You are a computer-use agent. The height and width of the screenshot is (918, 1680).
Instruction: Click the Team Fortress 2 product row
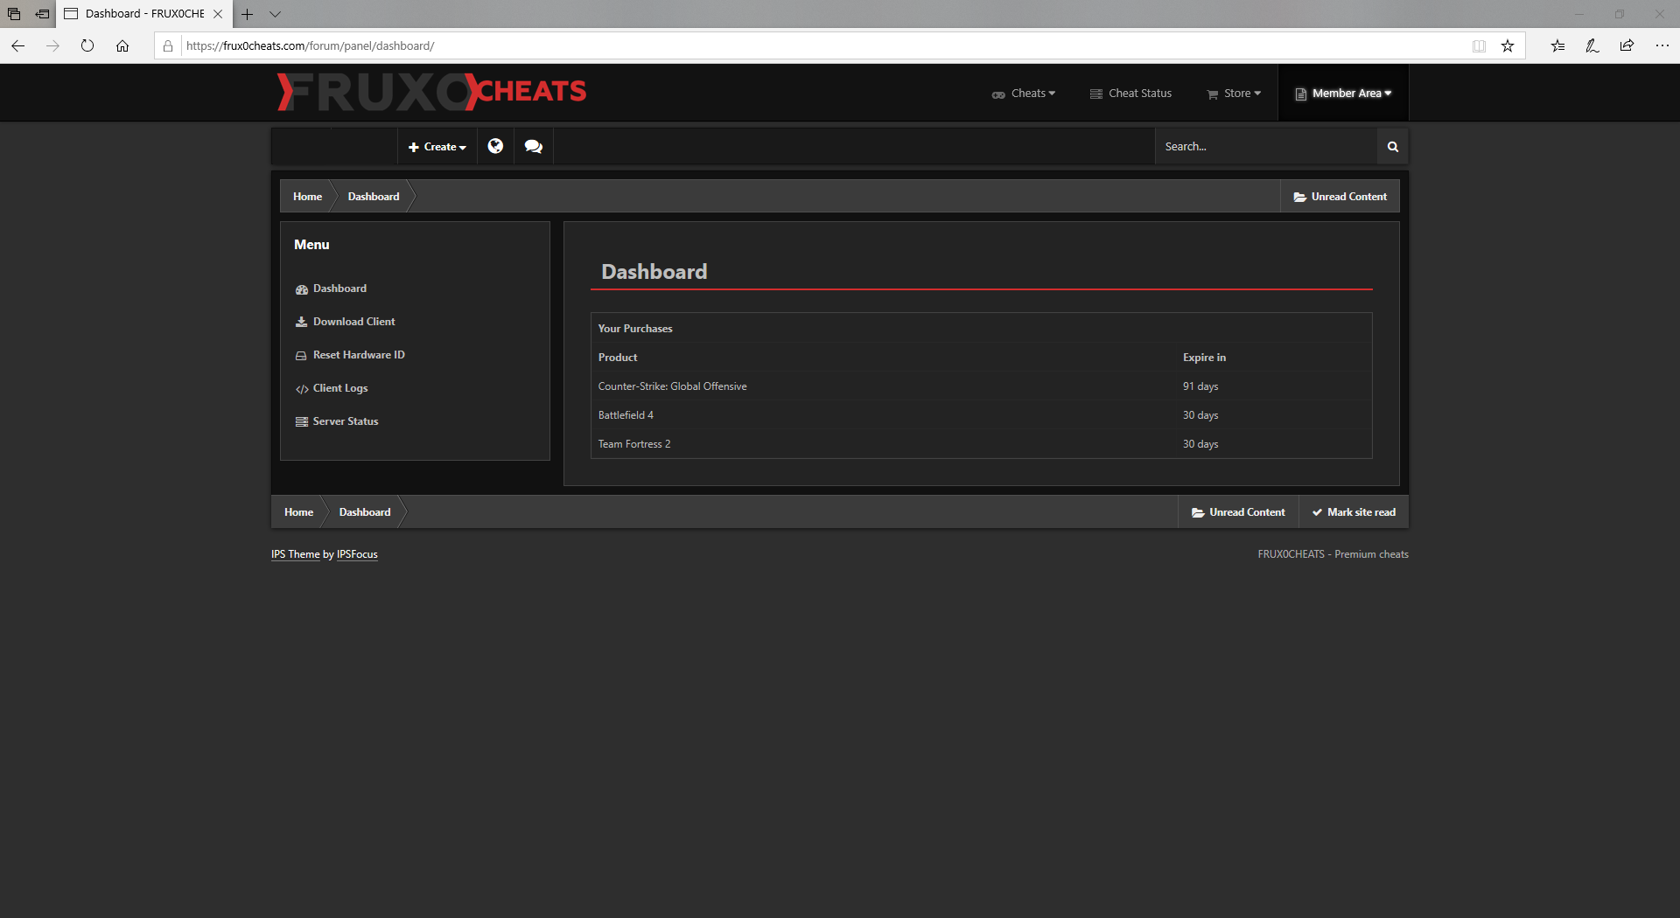981,444
